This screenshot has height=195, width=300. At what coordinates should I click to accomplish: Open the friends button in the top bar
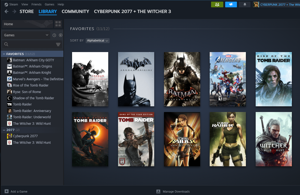pyautogui.click(x=217, y=4)
